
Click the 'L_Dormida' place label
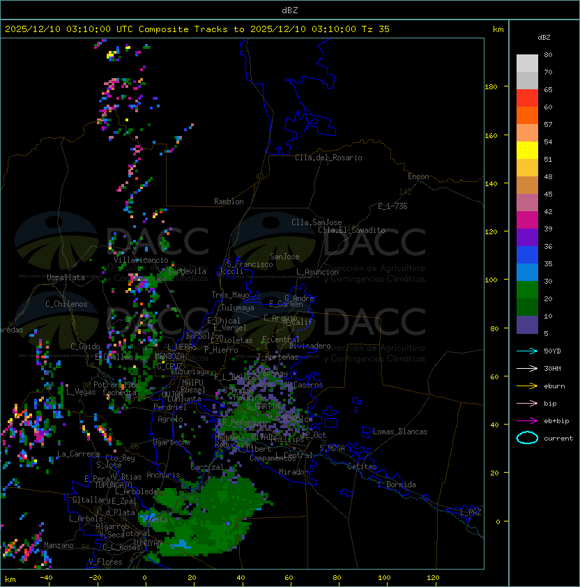pyautogui.click(x=397, y=485)
